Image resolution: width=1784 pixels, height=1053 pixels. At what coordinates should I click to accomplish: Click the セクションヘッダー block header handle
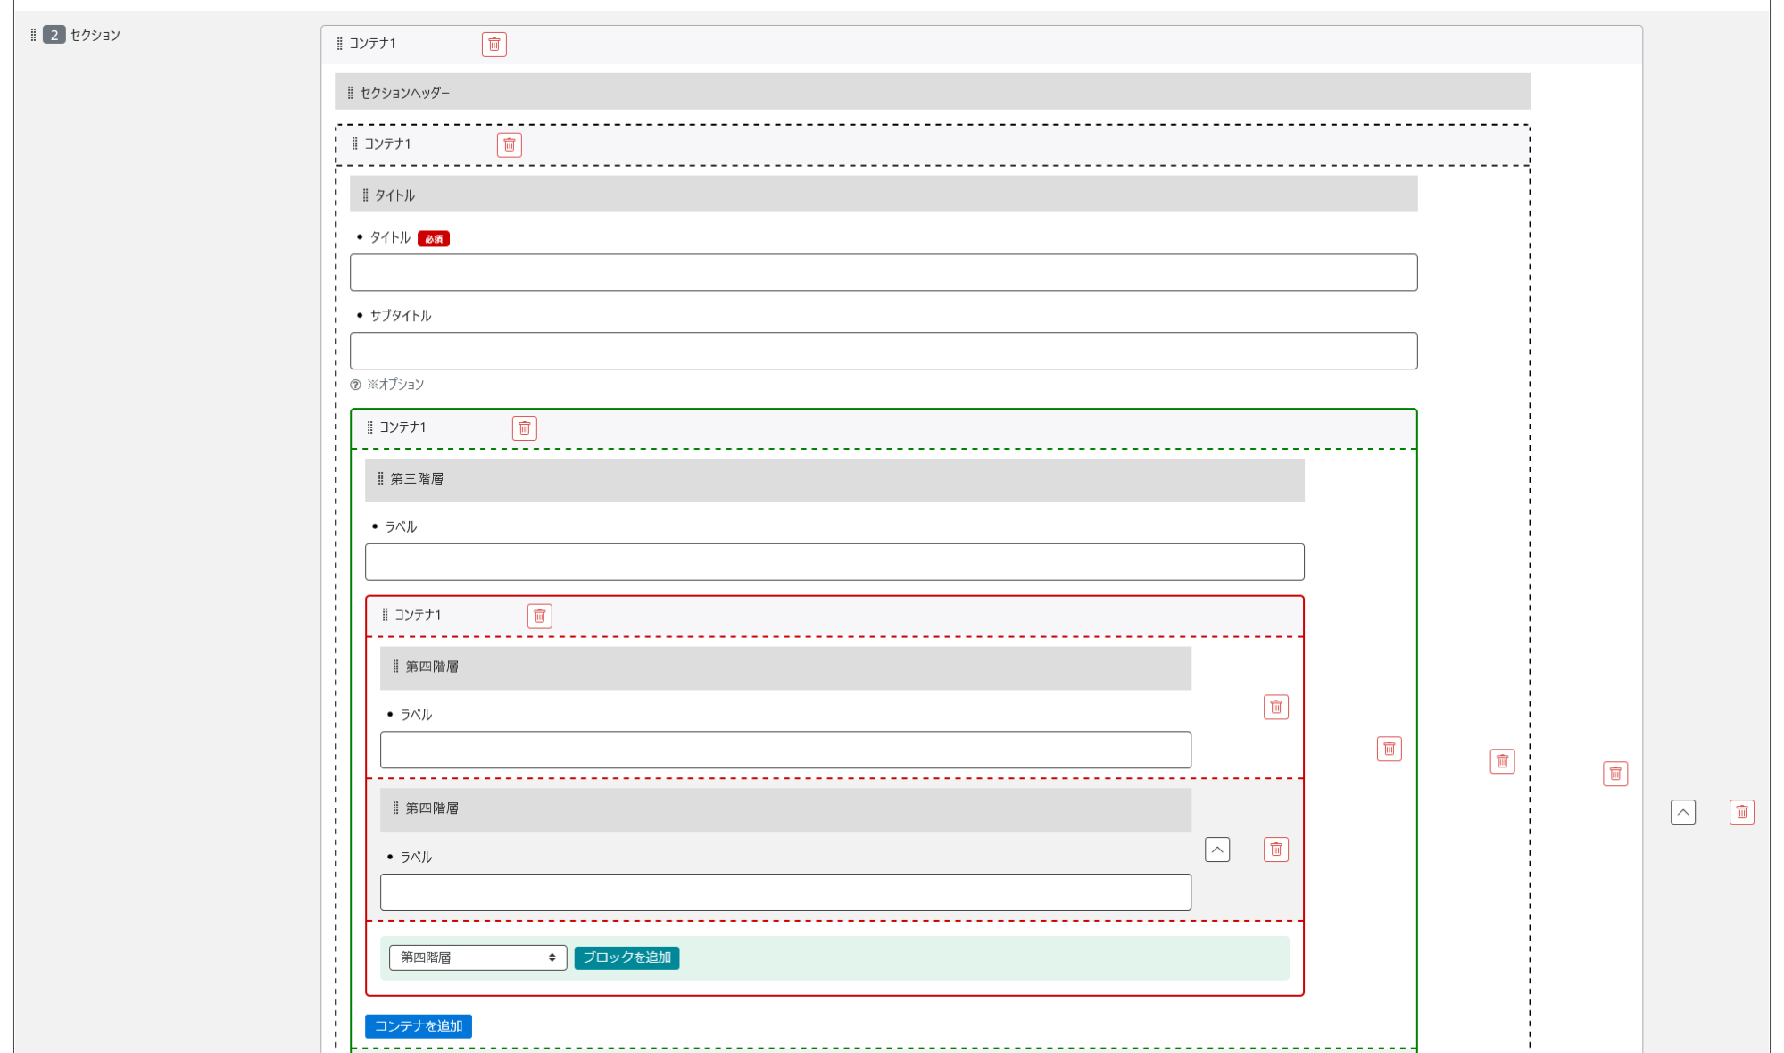[350, 93]
